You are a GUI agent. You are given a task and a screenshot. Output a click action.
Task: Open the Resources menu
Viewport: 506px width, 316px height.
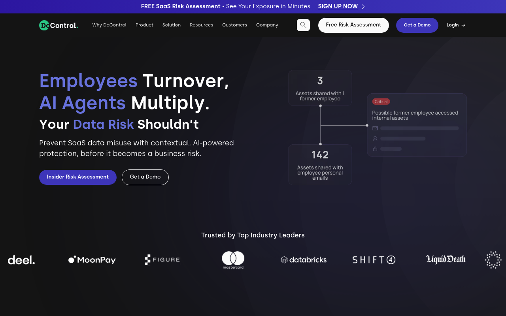(202, 25)
